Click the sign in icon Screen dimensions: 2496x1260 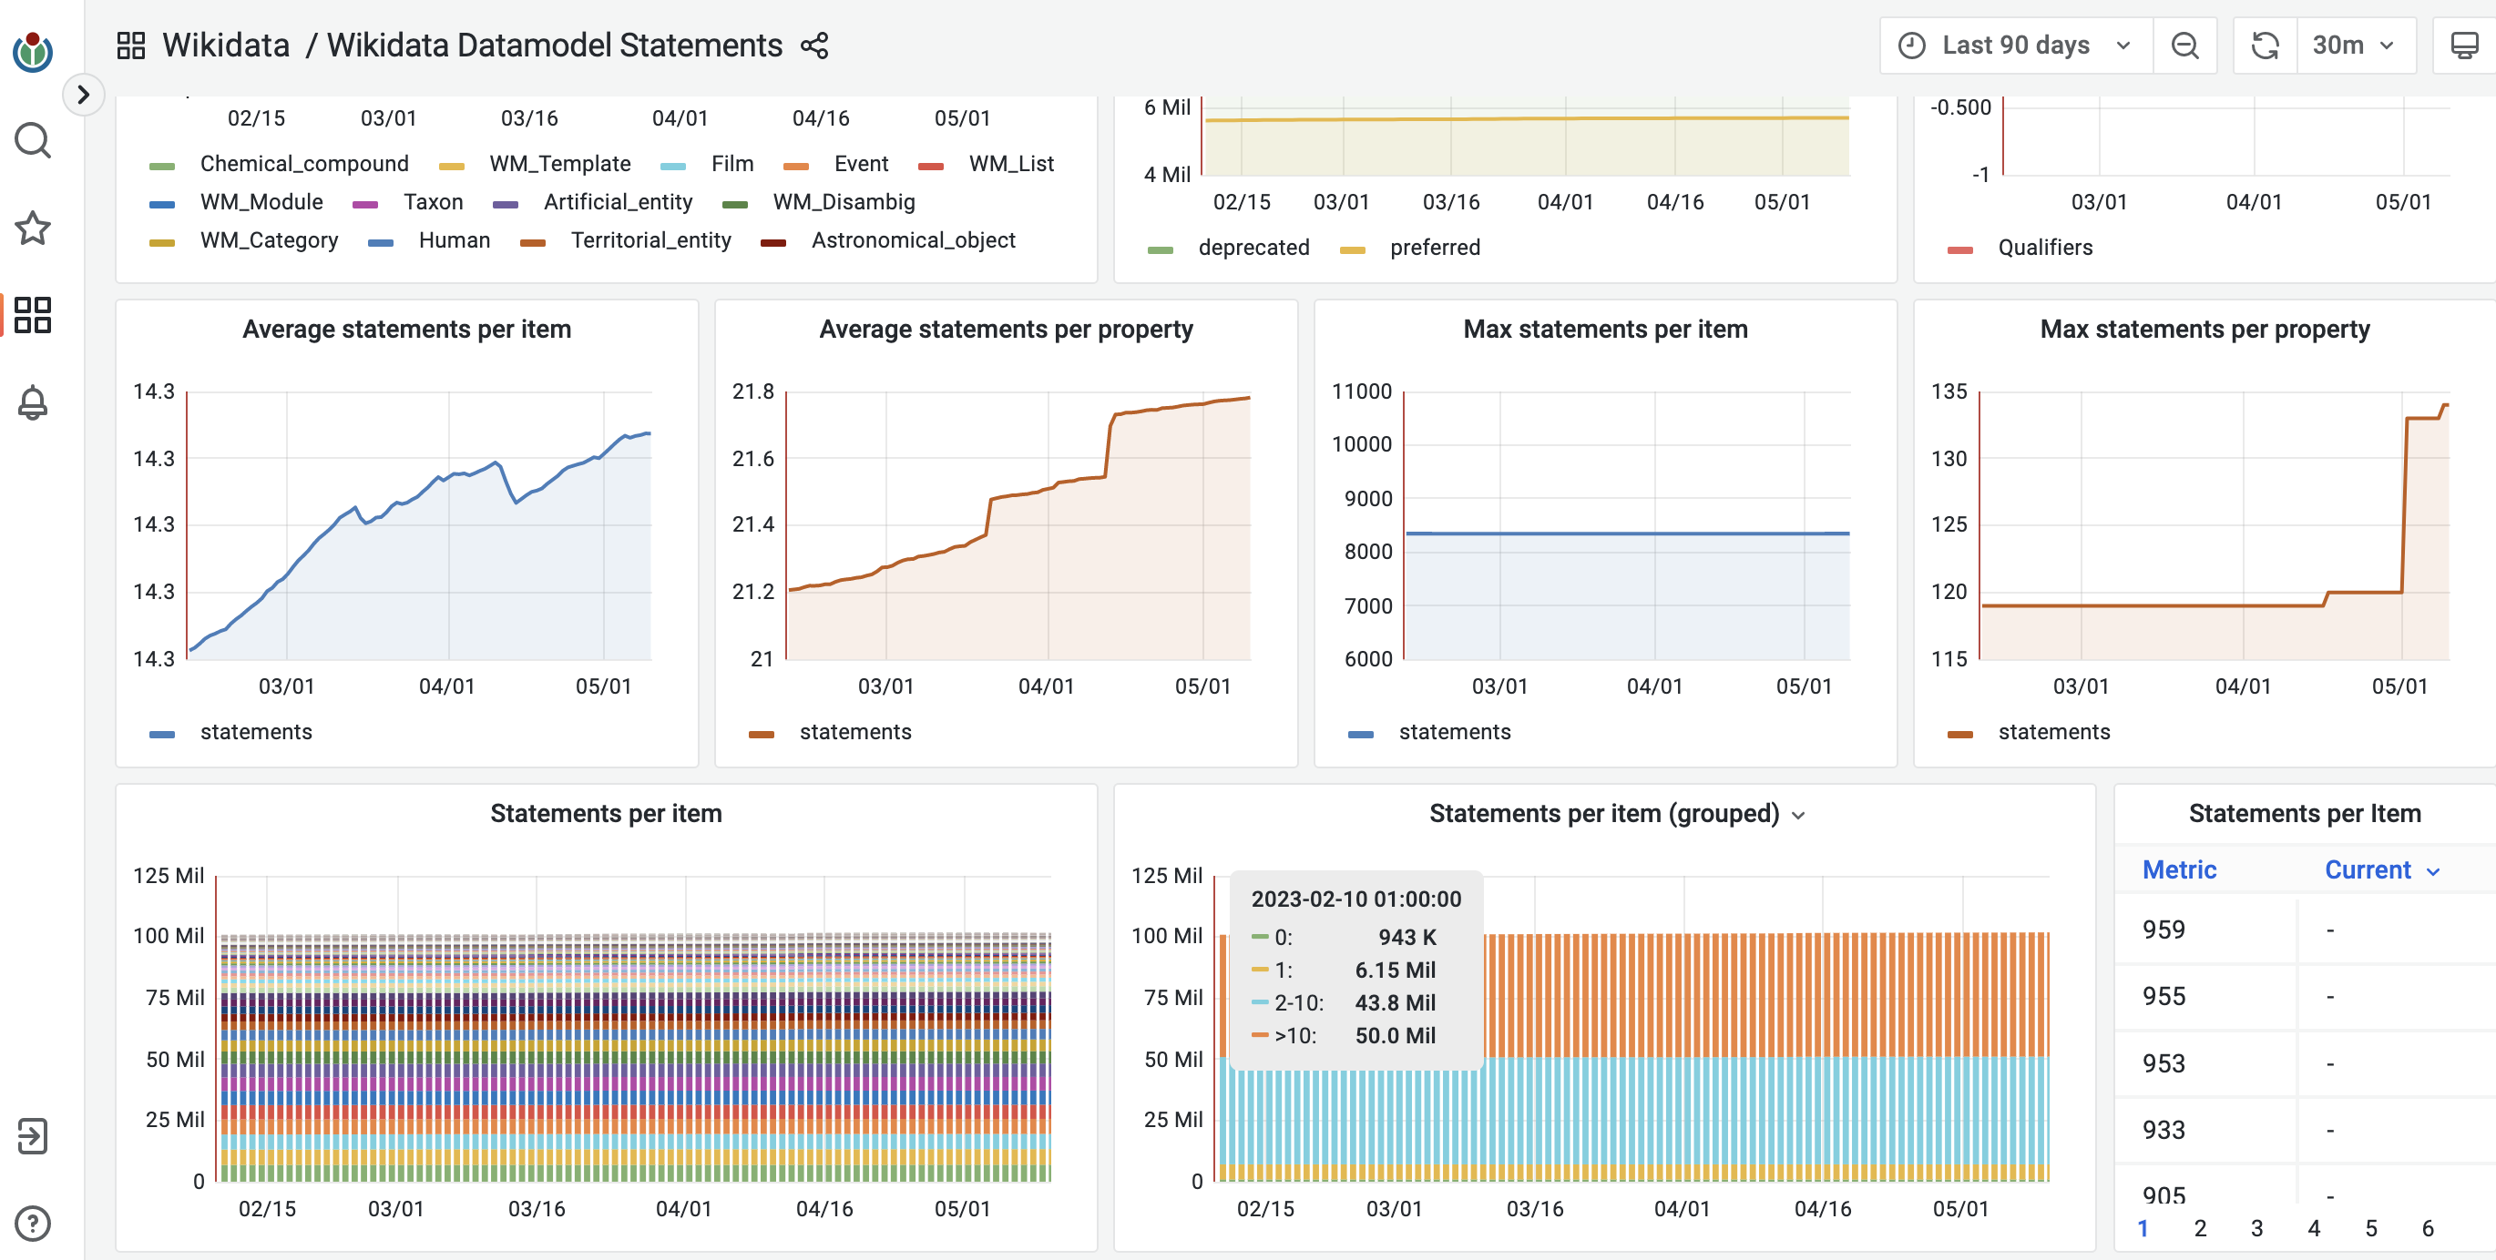[33, 1136]
